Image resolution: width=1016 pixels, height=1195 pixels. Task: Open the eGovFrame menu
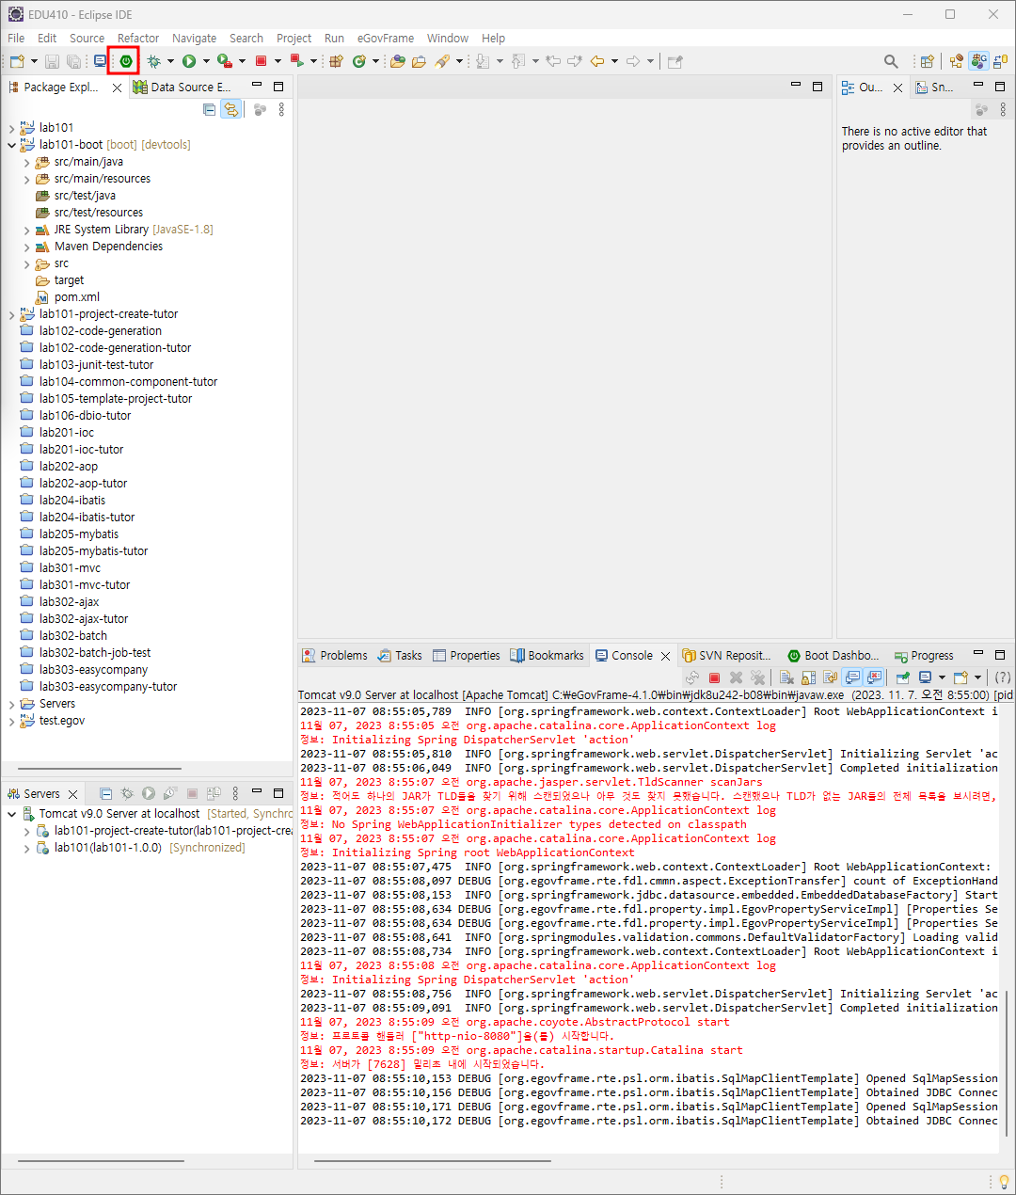point(385,39)
